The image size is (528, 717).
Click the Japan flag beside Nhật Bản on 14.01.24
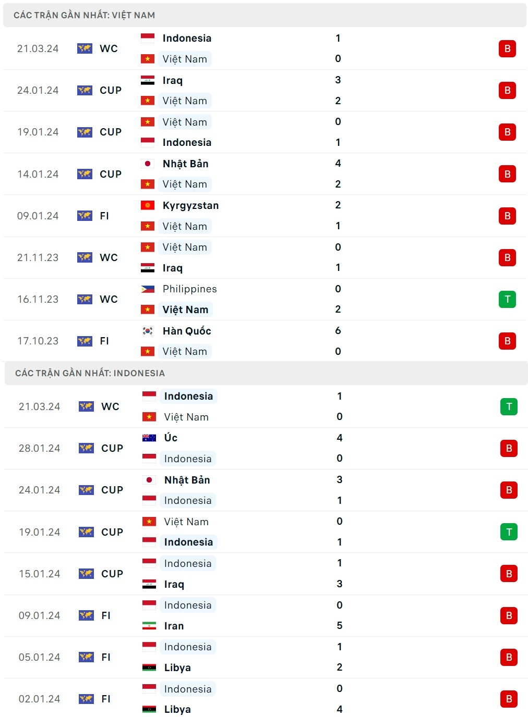148,164
